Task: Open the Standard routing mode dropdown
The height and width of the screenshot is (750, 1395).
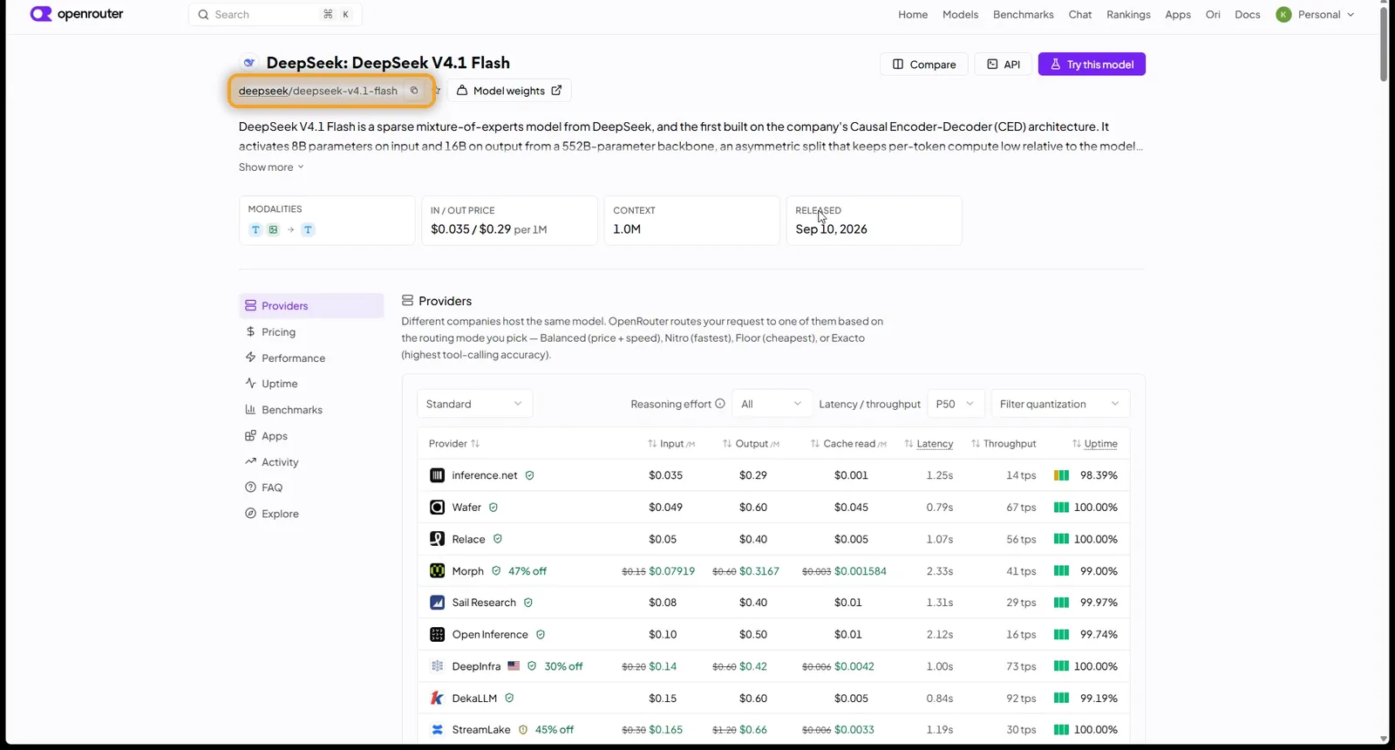Action: (x=474, y=404)
